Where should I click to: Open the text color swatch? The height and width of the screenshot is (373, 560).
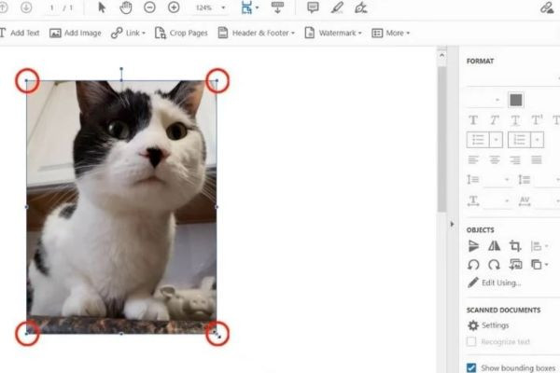click(x=516, y=100)
